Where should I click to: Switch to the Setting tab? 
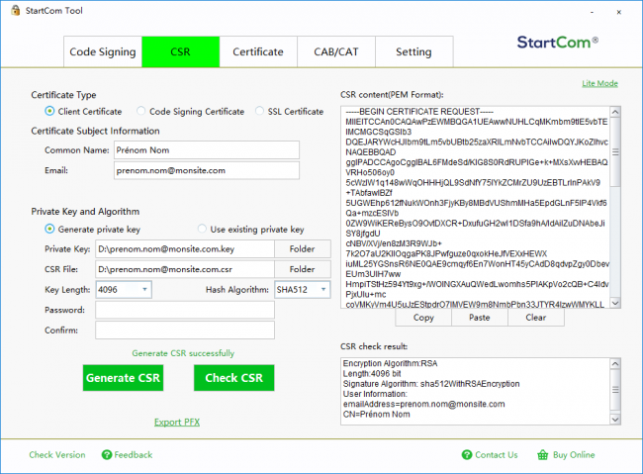(413, 51)
